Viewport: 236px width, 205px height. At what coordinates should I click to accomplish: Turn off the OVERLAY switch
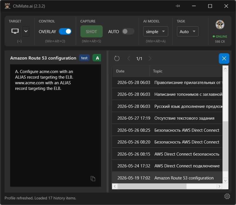click(65, 31)
